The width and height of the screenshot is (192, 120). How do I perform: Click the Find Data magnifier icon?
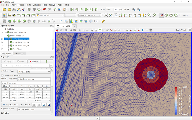point(60,9)
